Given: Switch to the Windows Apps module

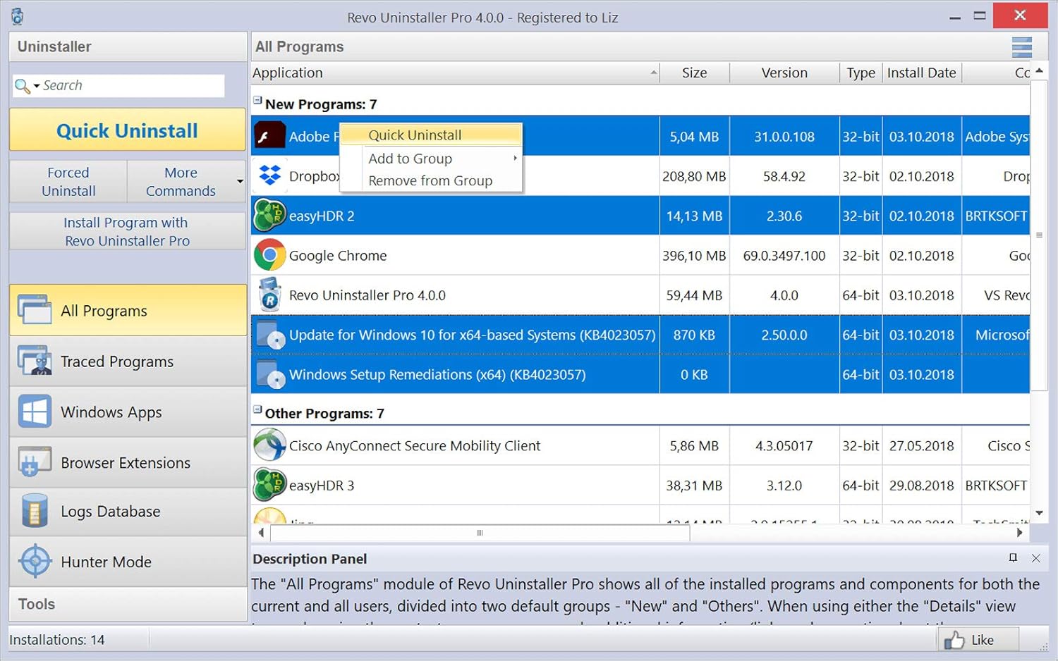Looking at the screenshot, I should coord(128,412).
